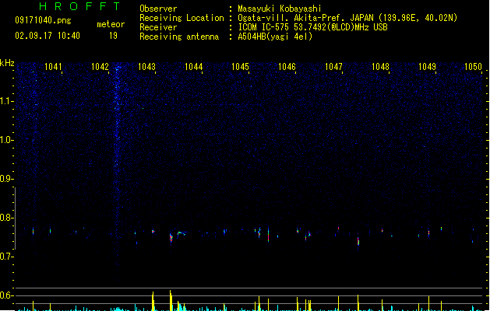
Task: Click the Receiving antenna label
Action: coord(179,37)
